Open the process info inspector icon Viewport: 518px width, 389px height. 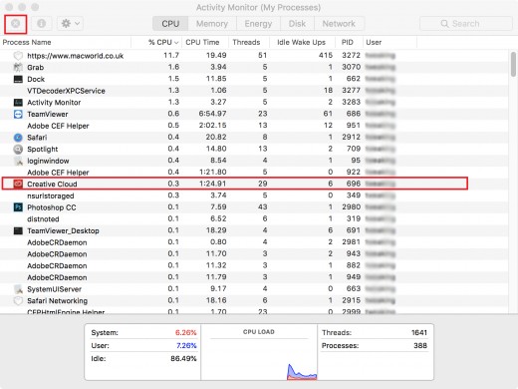[x=41, y=24]
